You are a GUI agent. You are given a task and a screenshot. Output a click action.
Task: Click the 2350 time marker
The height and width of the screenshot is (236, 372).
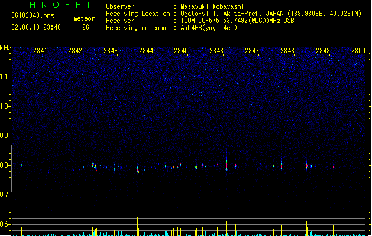tap(358, 51)
